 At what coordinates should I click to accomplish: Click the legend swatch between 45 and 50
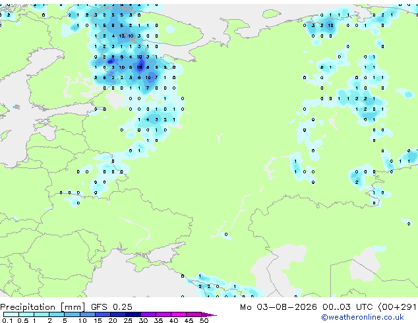(194, 314)
